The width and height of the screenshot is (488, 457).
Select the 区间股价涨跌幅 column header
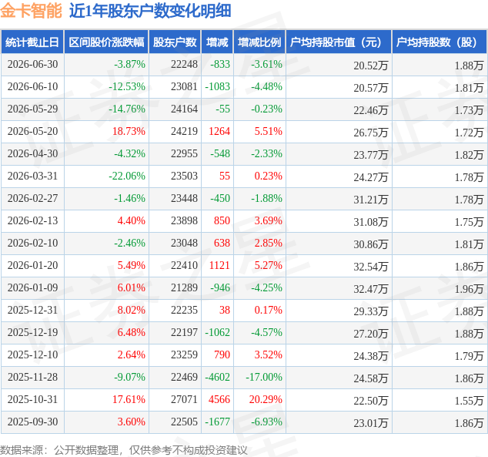(x=106, y=42)
